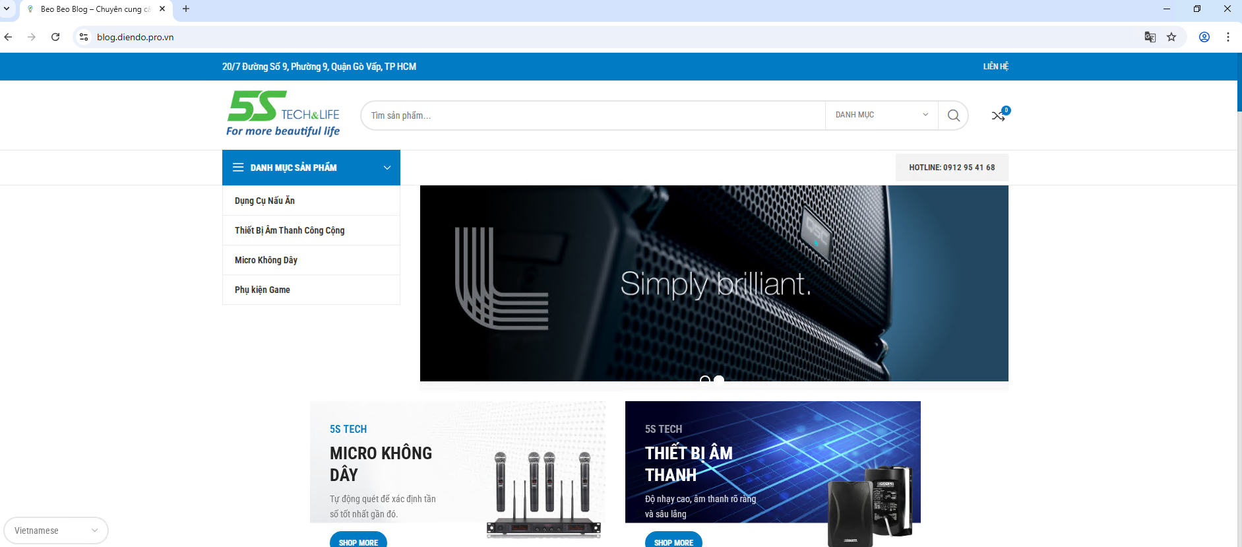View site information icon beside URL
Screen dimensions: 1242x547
pyautogui.click(x=84, y=37)
